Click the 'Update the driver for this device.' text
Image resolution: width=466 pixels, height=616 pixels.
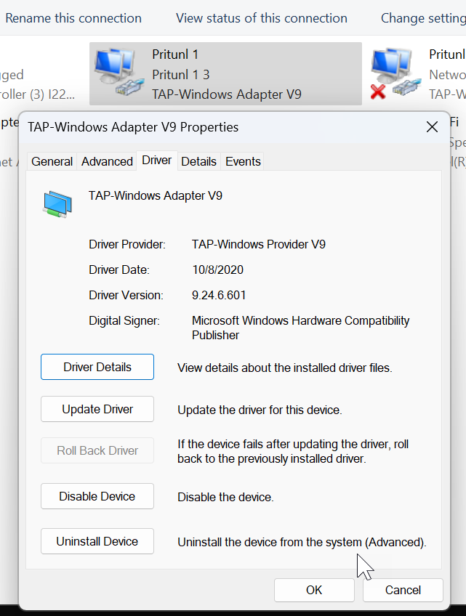coord(260,410)
